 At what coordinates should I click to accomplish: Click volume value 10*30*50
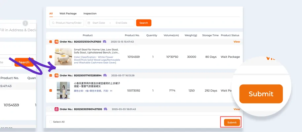[172, 57]
